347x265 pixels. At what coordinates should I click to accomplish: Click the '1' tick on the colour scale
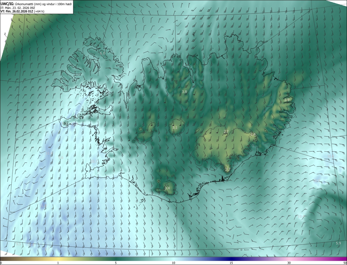coord(58,263)
